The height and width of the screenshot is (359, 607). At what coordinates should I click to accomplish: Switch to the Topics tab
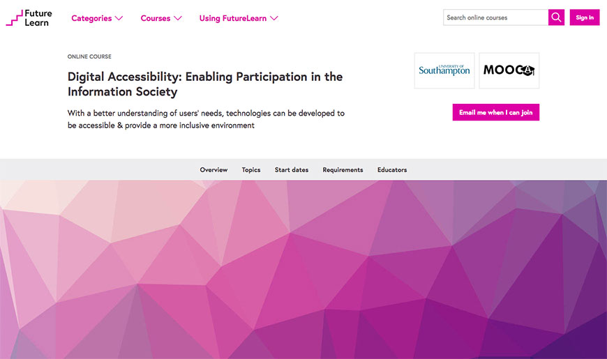(x=251, y=170)
